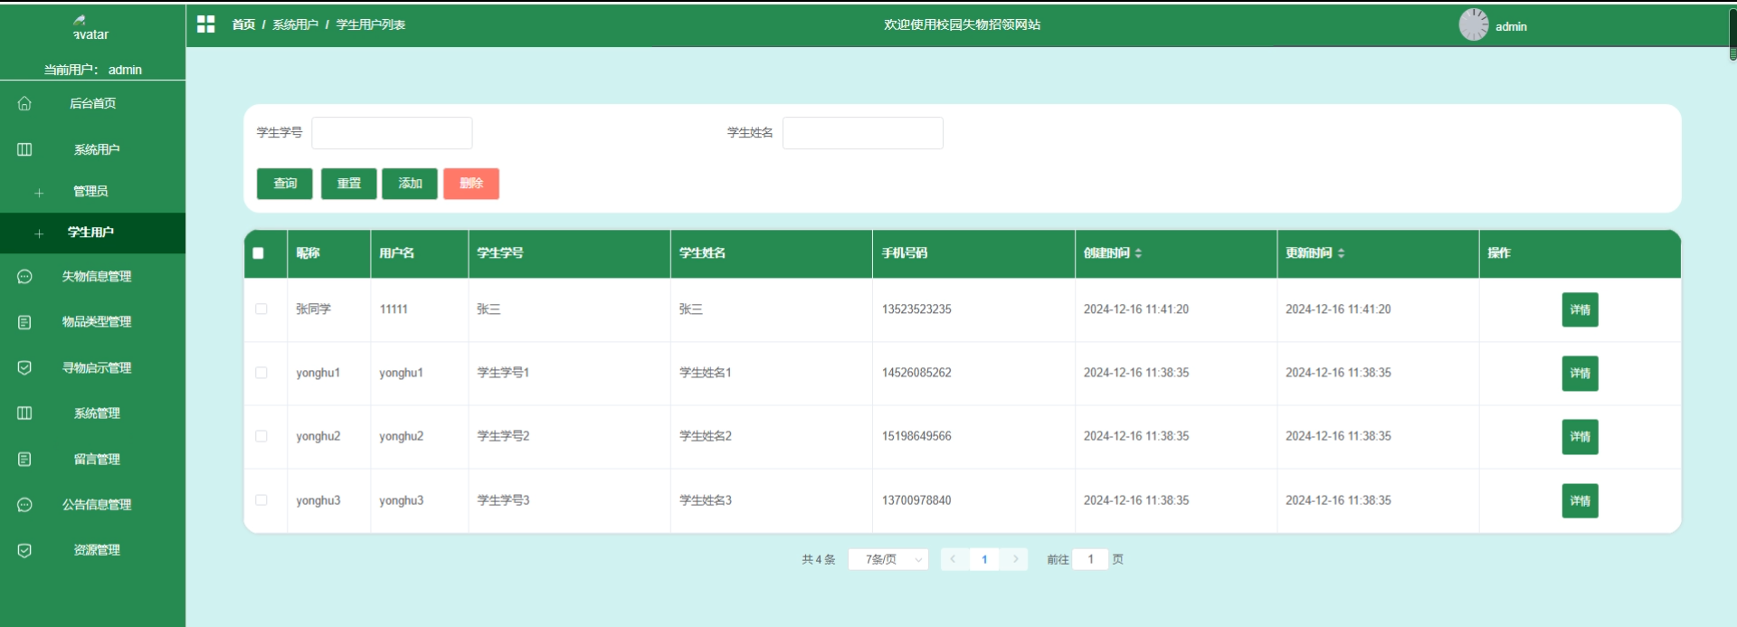Open 寻物启示管理 menu item
The height and width of the screenshot is (627, 1737).
tap(92, 367)
